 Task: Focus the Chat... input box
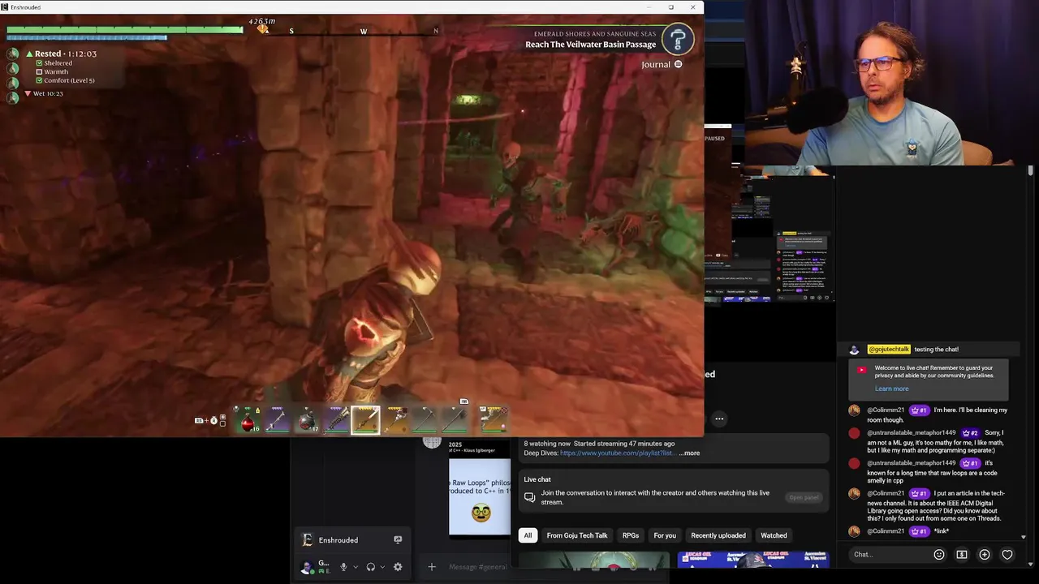[x=888, y=555]
